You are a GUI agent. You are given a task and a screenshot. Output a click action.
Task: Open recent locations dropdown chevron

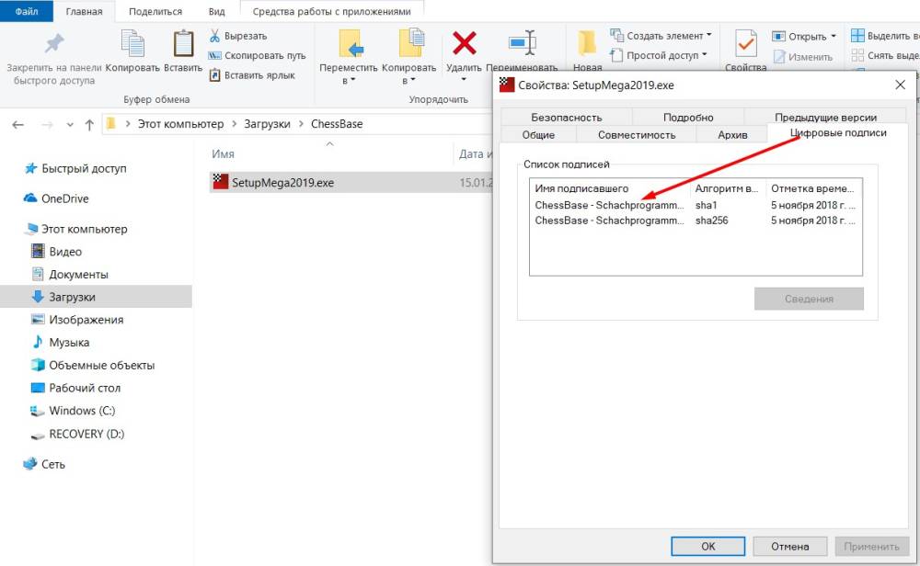coord(70,125)
